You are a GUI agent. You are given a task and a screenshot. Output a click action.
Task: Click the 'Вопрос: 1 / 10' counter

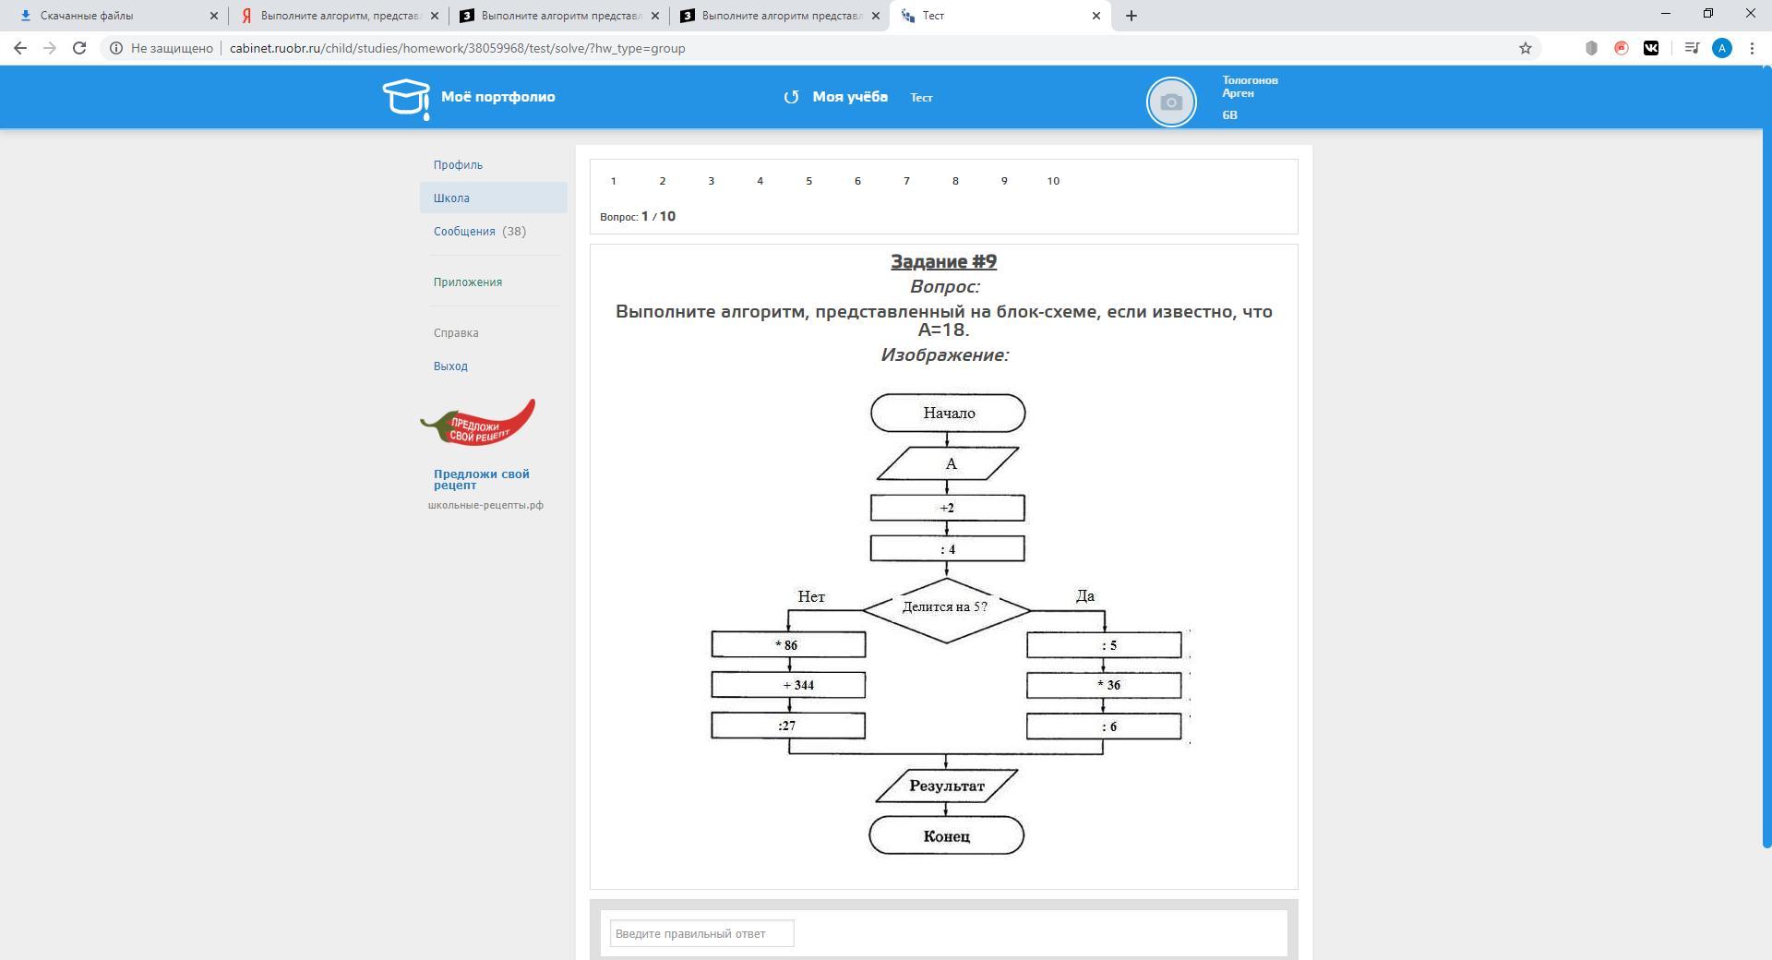coord(638,217)
